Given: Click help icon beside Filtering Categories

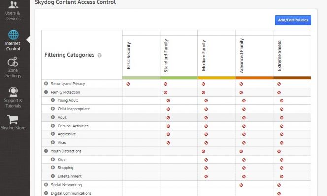Looking at the screenshot, I should click(99, 55).
